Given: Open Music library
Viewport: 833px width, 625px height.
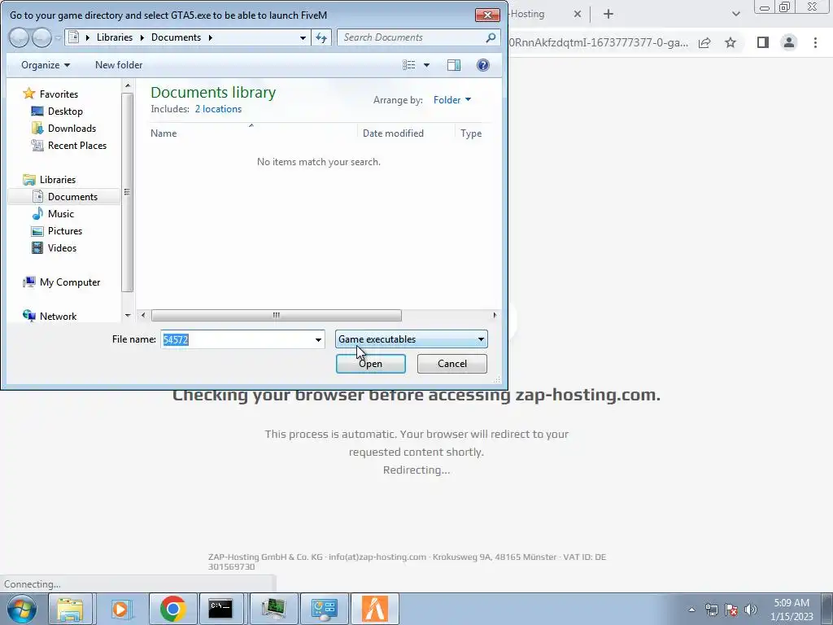Looking at the screenshot, I should [60, 214].
